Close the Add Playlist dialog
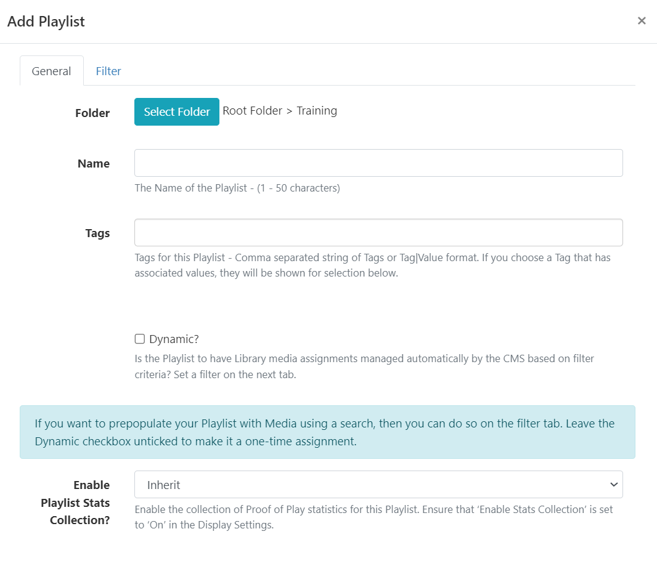 pos(642,21)
